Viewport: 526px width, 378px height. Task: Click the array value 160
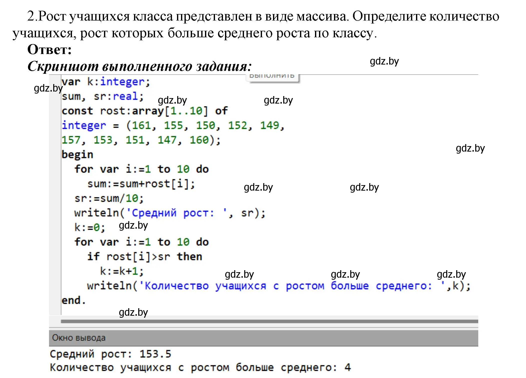tap(199, 140)
